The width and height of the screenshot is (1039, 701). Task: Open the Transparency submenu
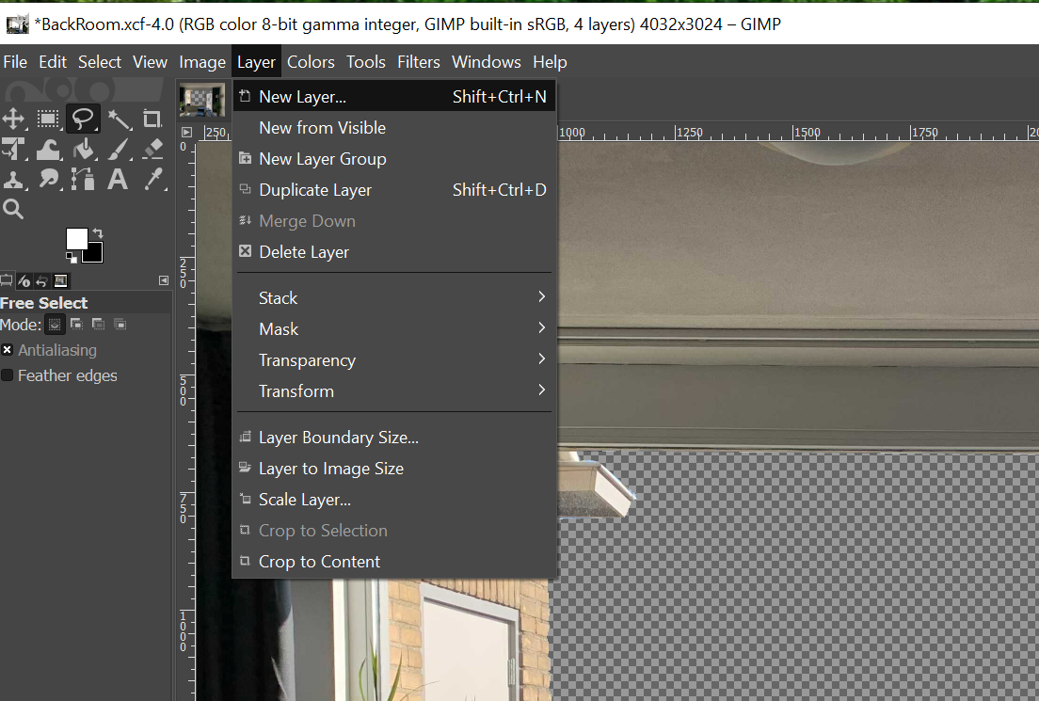(307, 359)
